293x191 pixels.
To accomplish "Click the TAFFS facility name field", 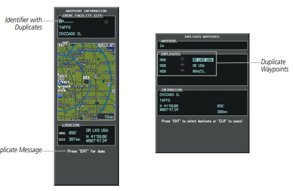I will pos(65,27).
